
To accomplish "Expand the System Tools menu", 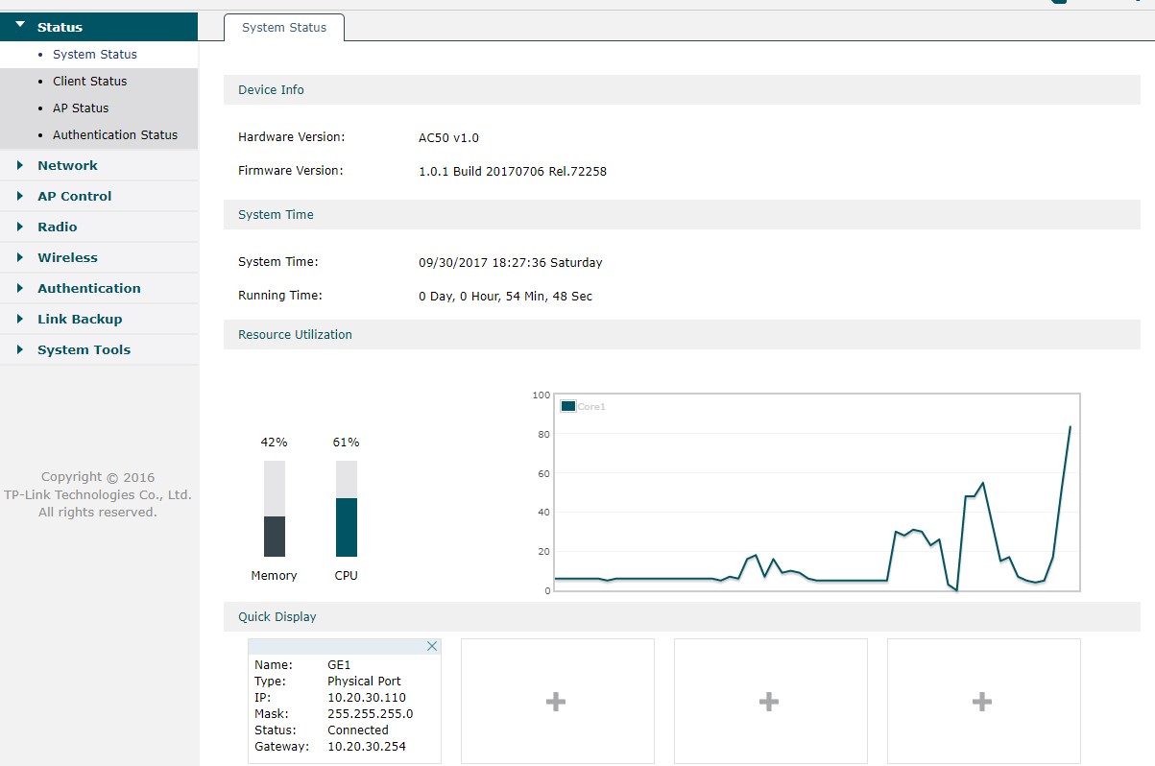I will [x=84, y=349].
